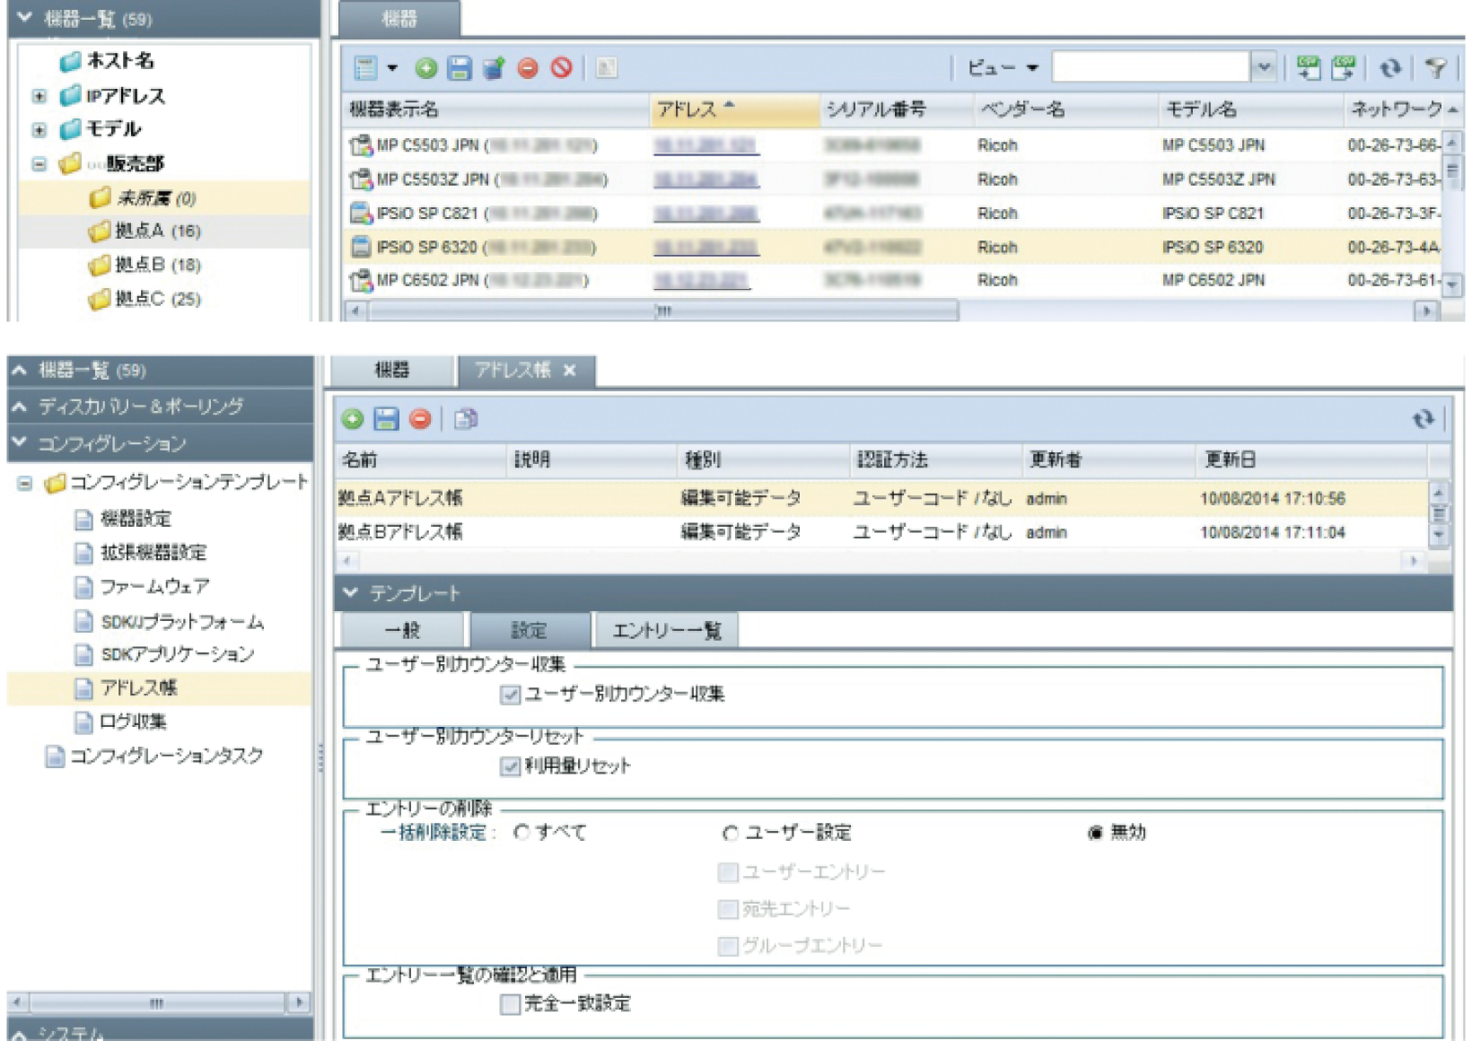Add a new device with the green plus icon
The image size is (1472, 1041).
click(x=425, y=66)
